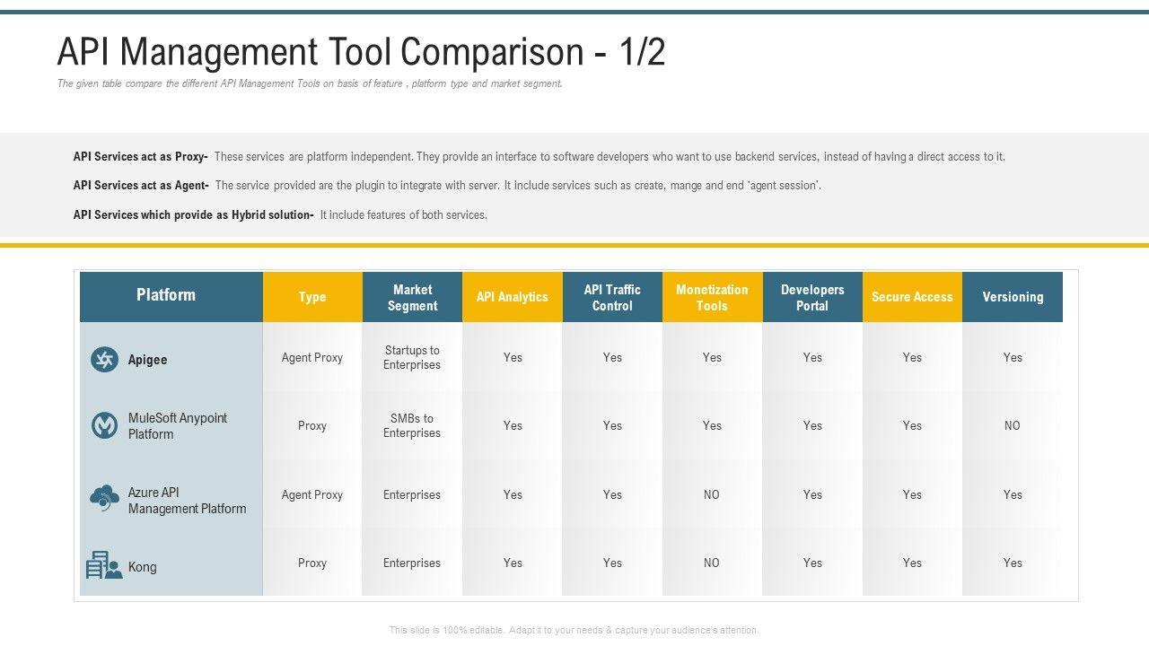This screenshot has width=1149, height=646.
Task: Select the Versioning column header
Action: [x=1013, y=297]
